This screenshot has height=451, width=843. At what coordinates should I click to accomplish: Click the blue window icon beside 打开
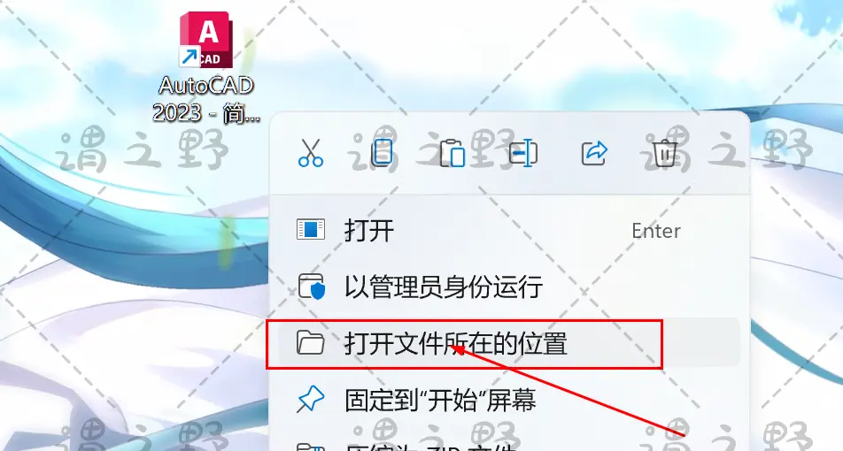(x=311, y=230)
